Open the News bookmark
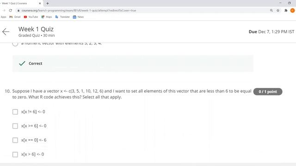296x166 pixels. click(78, 17)
